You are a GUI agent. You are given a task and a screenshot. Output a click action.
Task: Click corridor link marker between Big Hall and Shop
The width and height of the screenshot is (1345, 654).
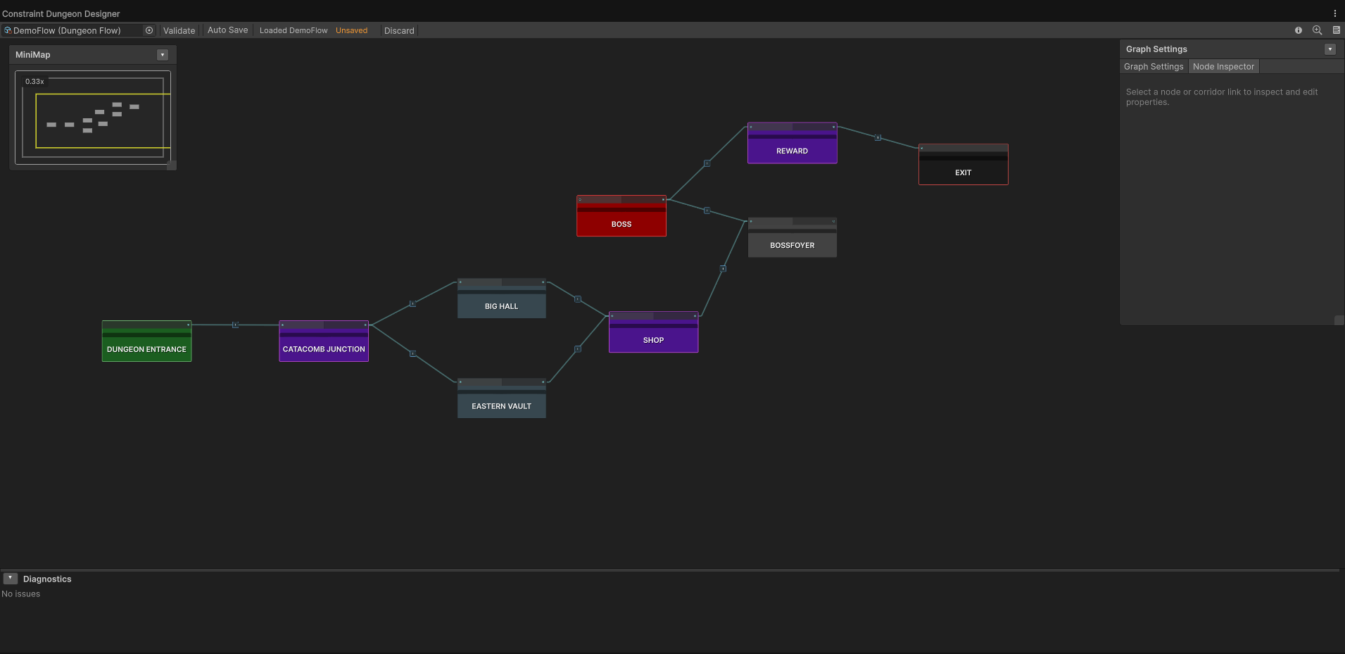tap(577, 299)
